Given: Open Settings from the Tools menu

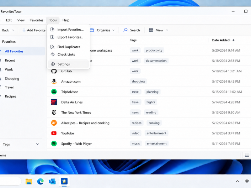Looking at the screenshot, I should (68, 64).
